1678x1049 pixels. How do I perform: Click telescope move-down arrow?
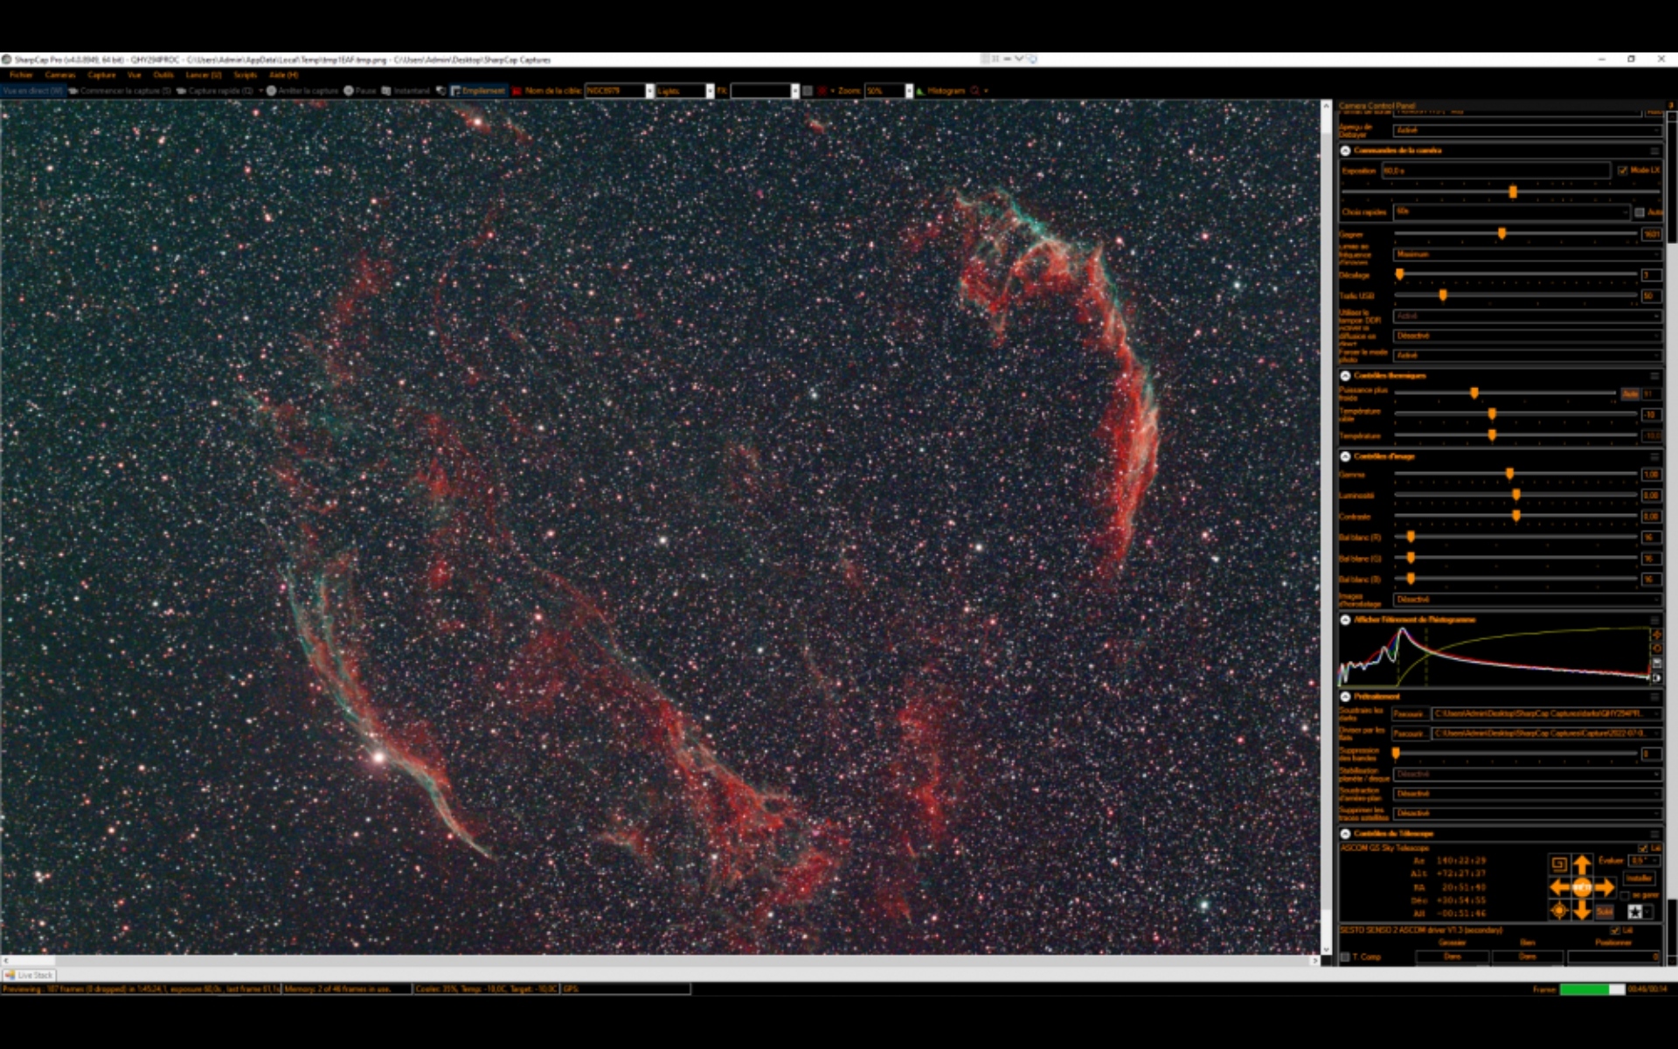tap(1582, 911)
